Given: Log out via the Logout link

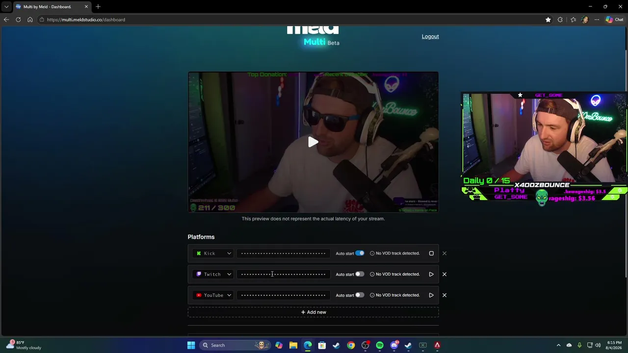Looking at the screenshot, I should (430, 36).
